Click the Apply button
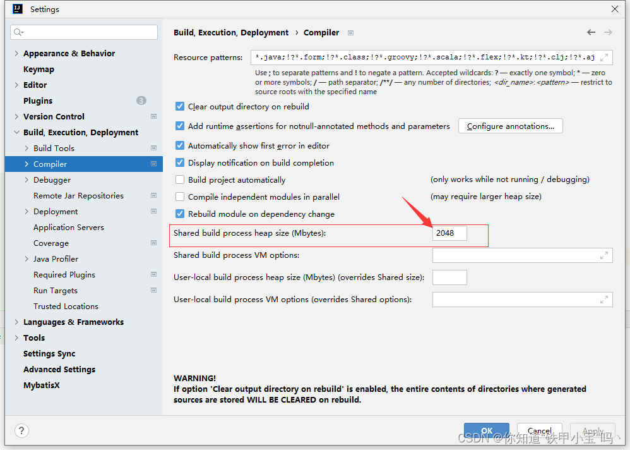Viewport: 630px width, 450px height. click(593, 430)
